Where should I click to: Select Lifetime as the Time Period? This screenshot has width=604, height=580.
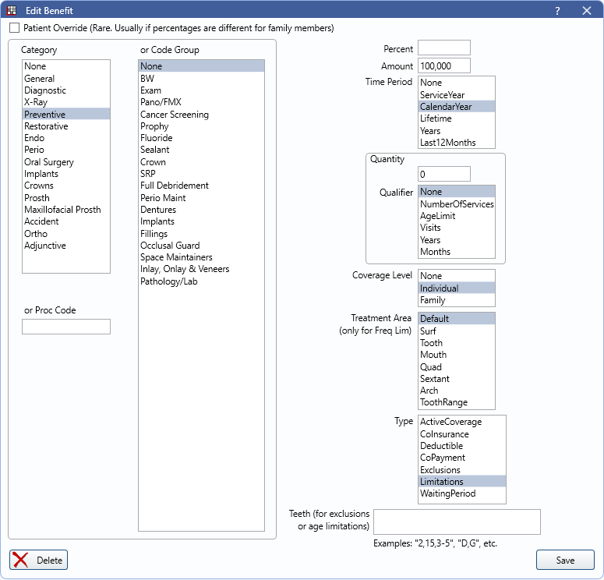(436, 118)
